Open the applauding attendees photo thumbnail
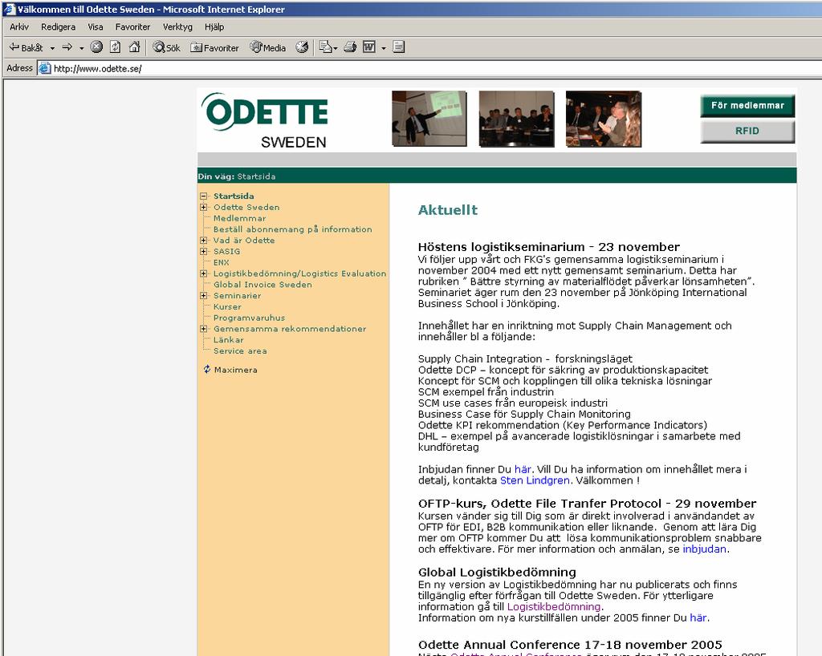Viewport: 822px width, 656px height. (x=604, y=119)
